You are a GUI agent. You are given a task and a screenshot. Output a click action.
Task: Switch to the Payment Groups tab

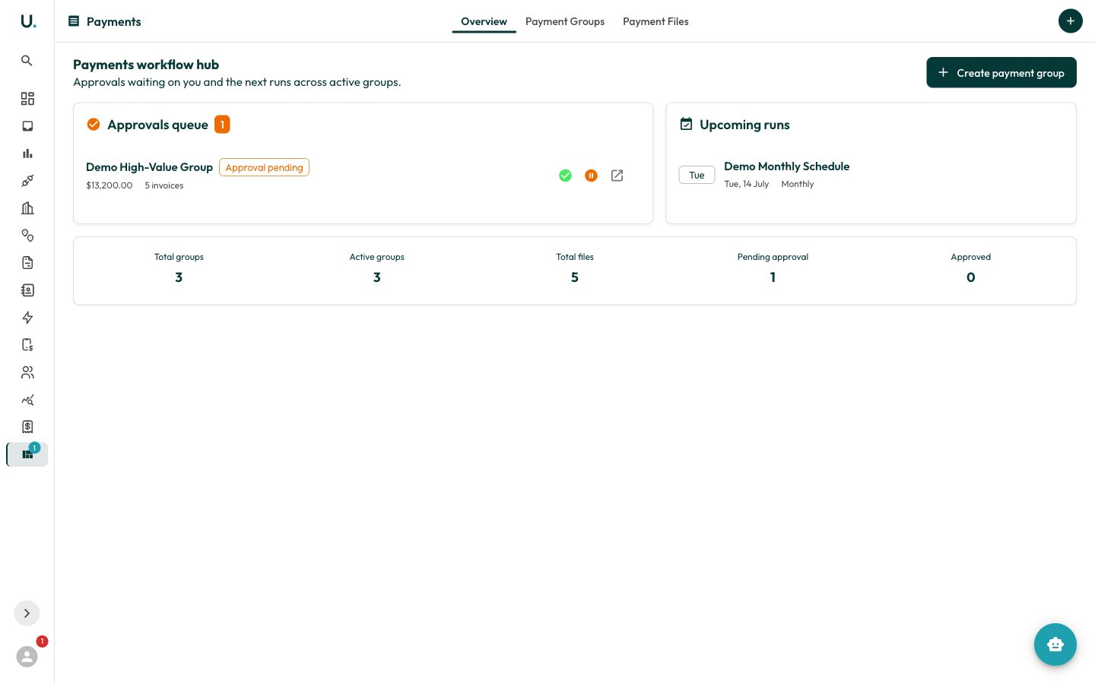tap(565, 21)
